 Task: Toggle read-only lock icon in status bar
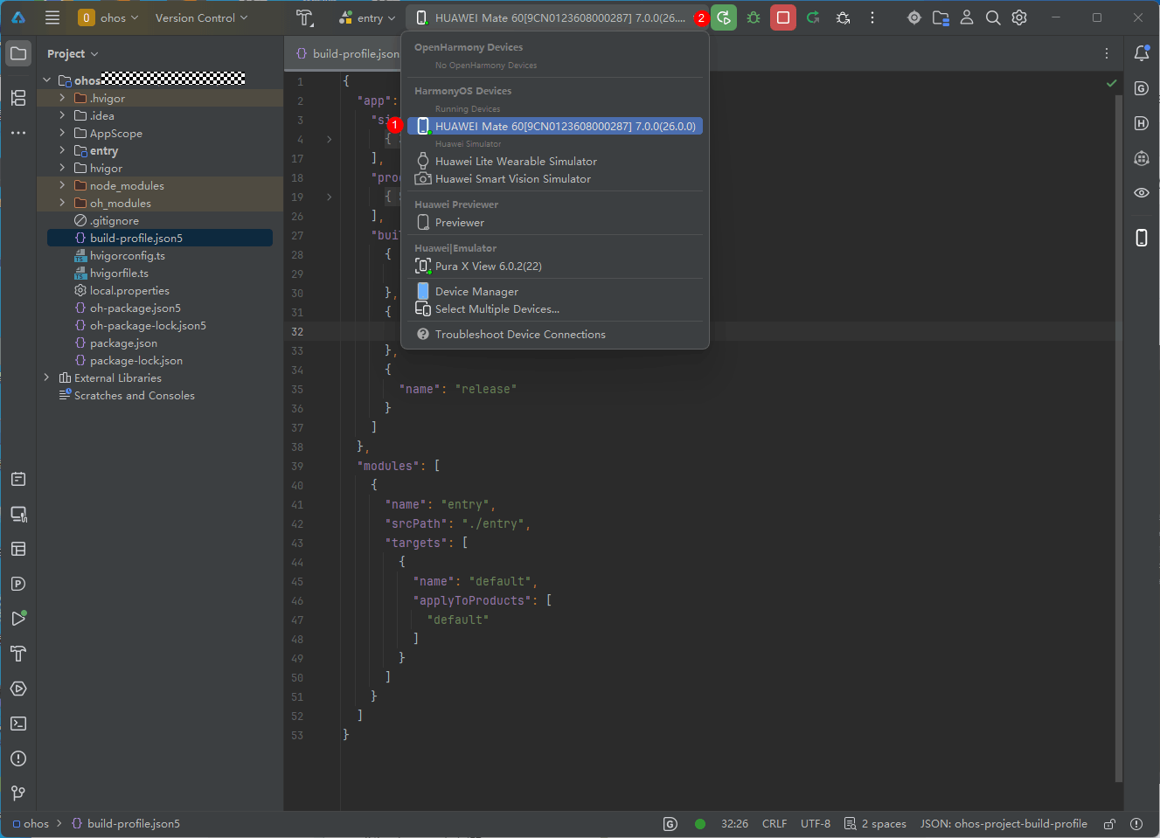[1109, 824]
